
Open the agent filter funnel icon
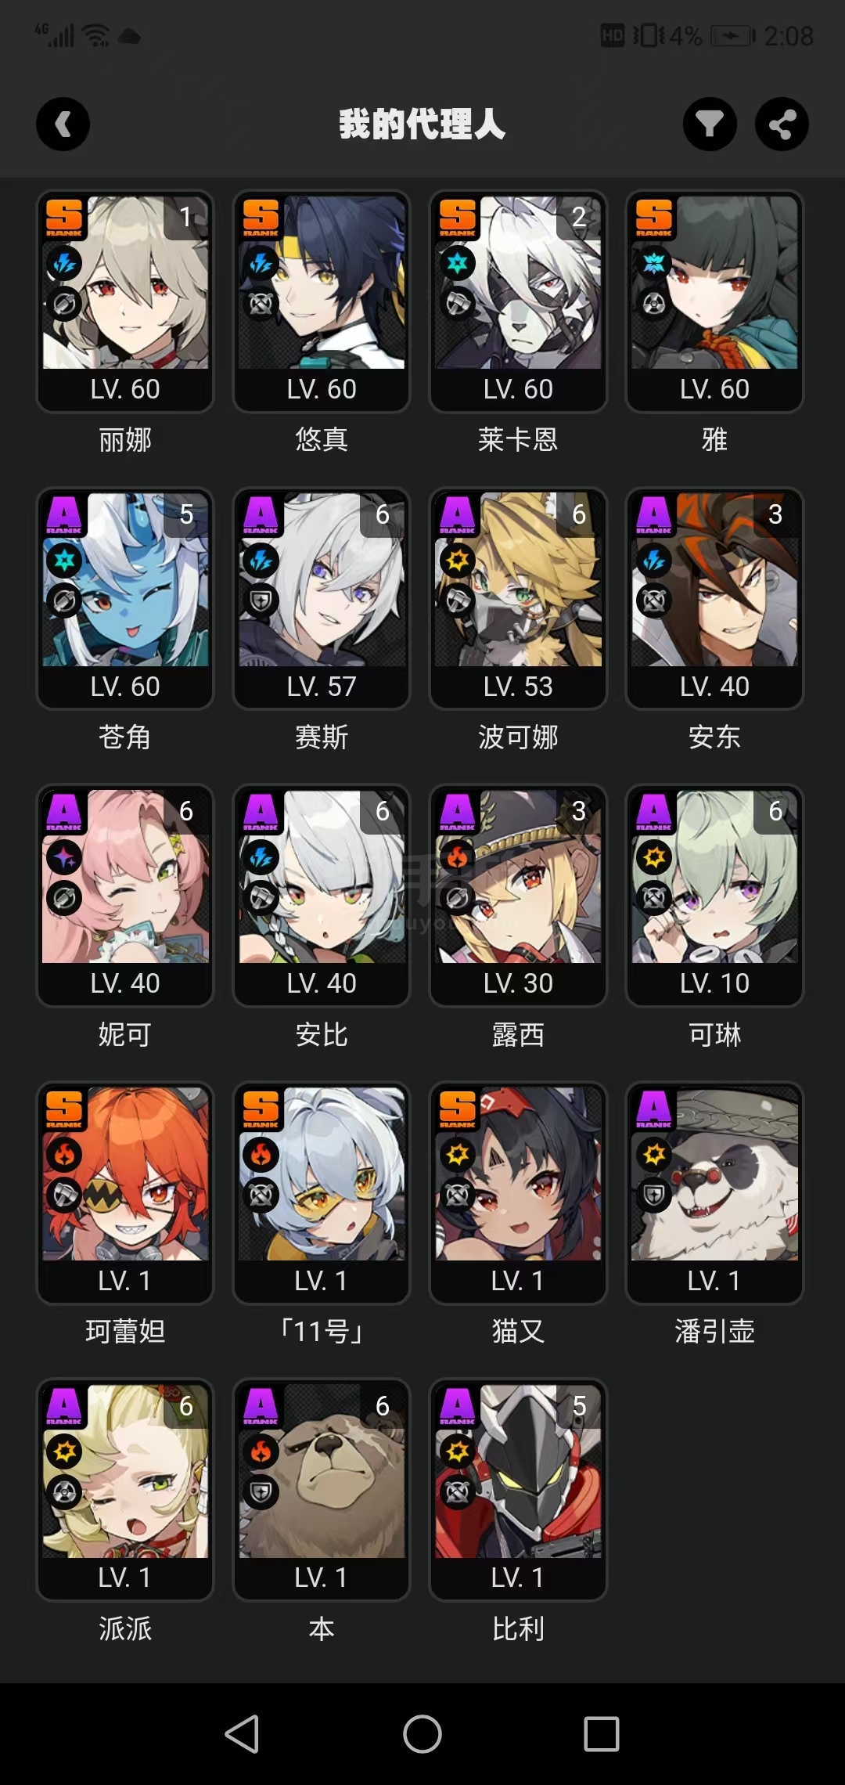point(710,124)
